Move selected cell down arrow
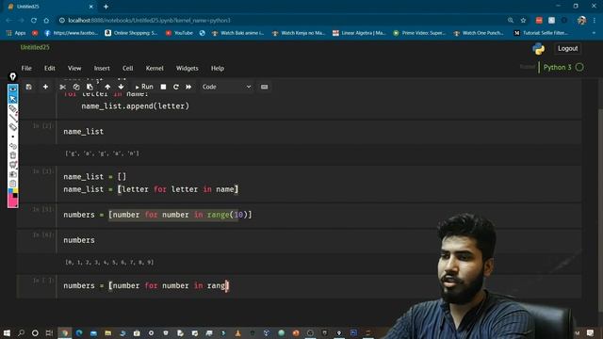The width and height of the screenshot is (603, 339). 121,87
